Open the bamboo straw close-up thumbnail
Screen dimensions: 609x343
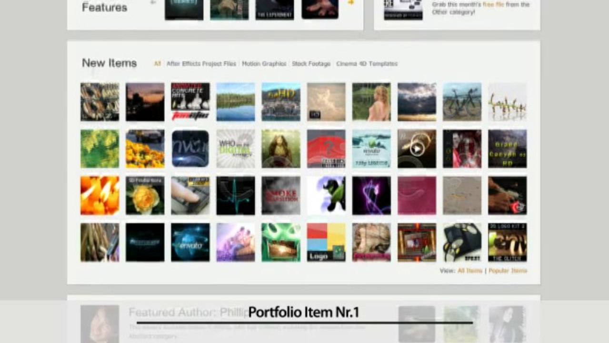pos(100,242)
